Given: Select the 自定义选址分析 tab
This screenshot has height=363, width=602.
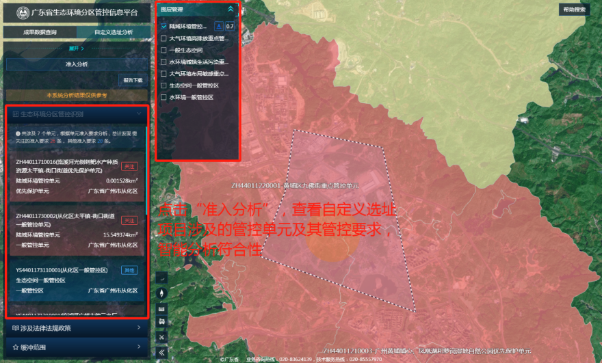Looking at the screenshot, I should (x=113, y=31).
